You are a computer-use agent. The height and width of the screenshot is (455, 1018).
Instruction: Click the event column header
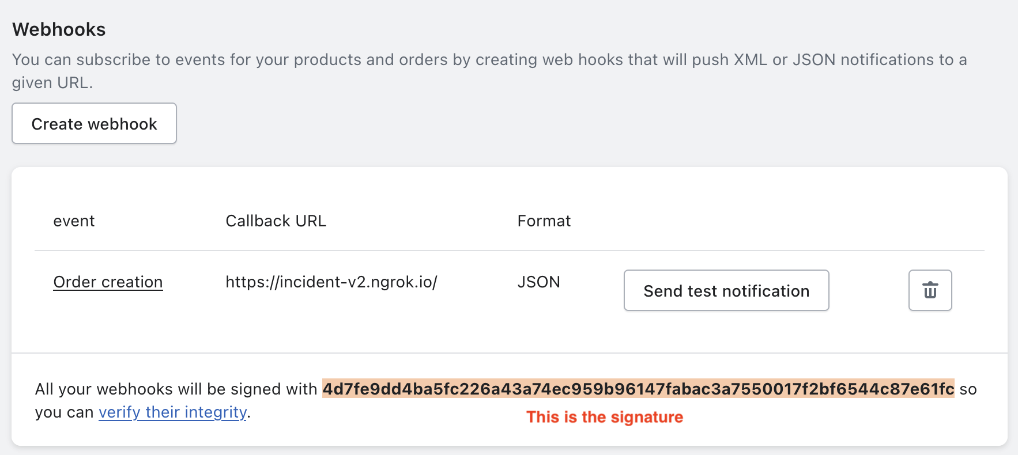click(74, 221)
